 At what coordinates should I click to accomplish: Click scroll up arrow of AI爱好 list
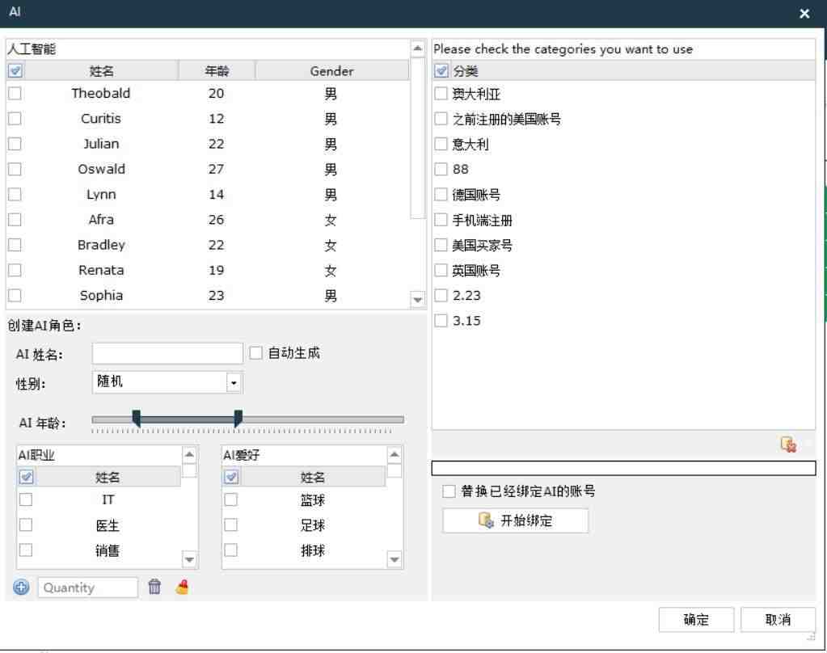[x=394, y=455]
